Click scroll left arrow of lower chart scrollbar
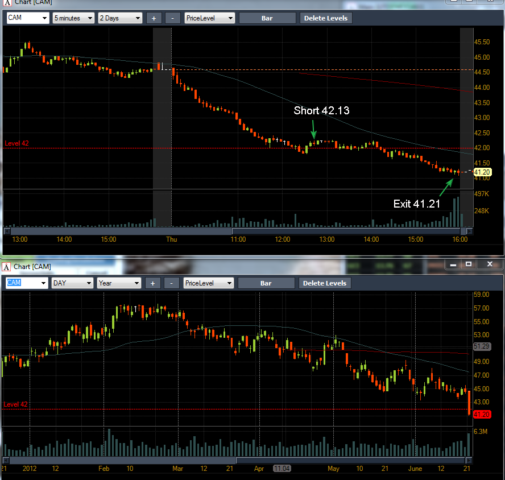The width and height of the screenshot is (505, 480). coord(6,460)
